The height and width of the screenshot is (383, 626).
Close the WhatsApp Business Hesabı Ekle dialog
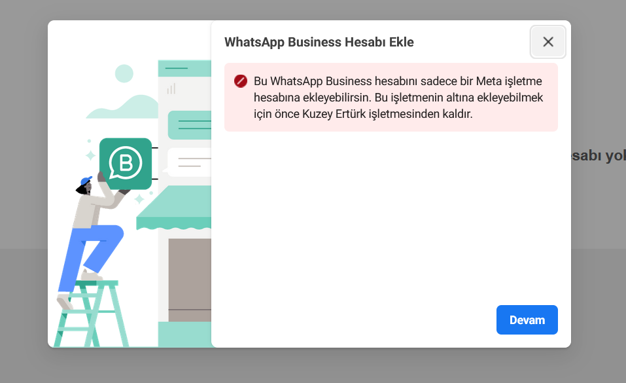pyautogui.click(x=548, y=42)
